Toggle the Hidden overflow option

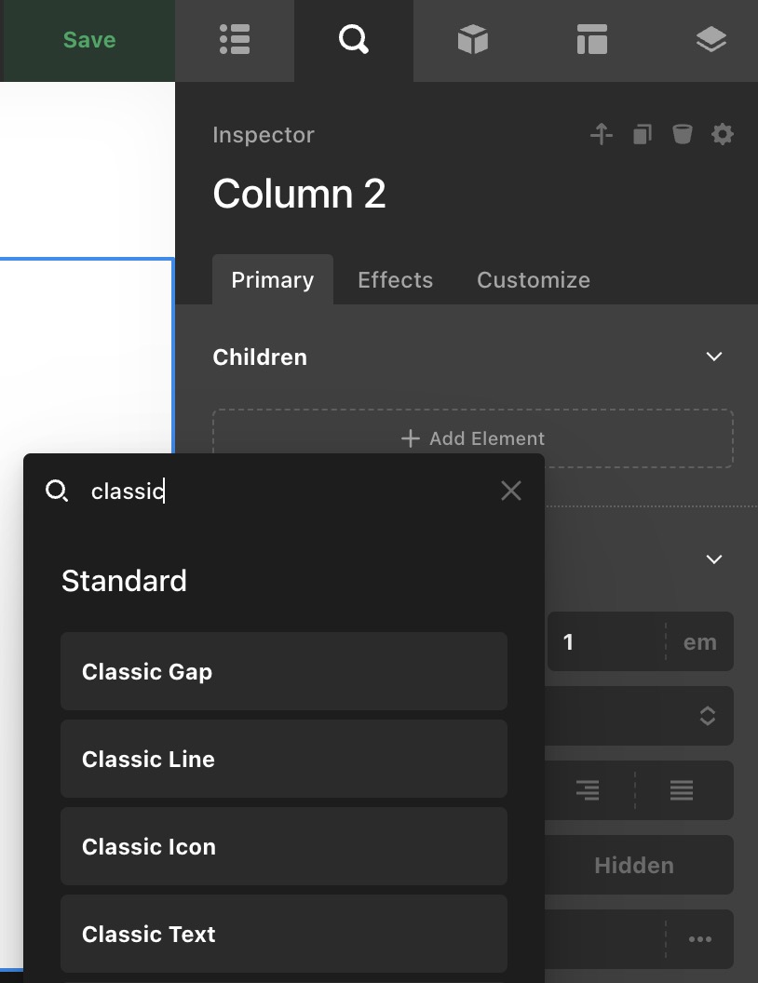[x=633, y=866]
